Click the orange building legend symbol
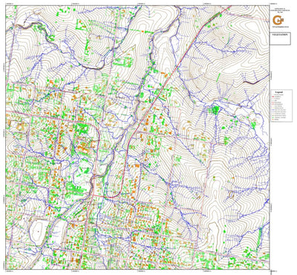The height and width of the screenshot is (275, 297). pyautogui.click(x=272, y=120)
